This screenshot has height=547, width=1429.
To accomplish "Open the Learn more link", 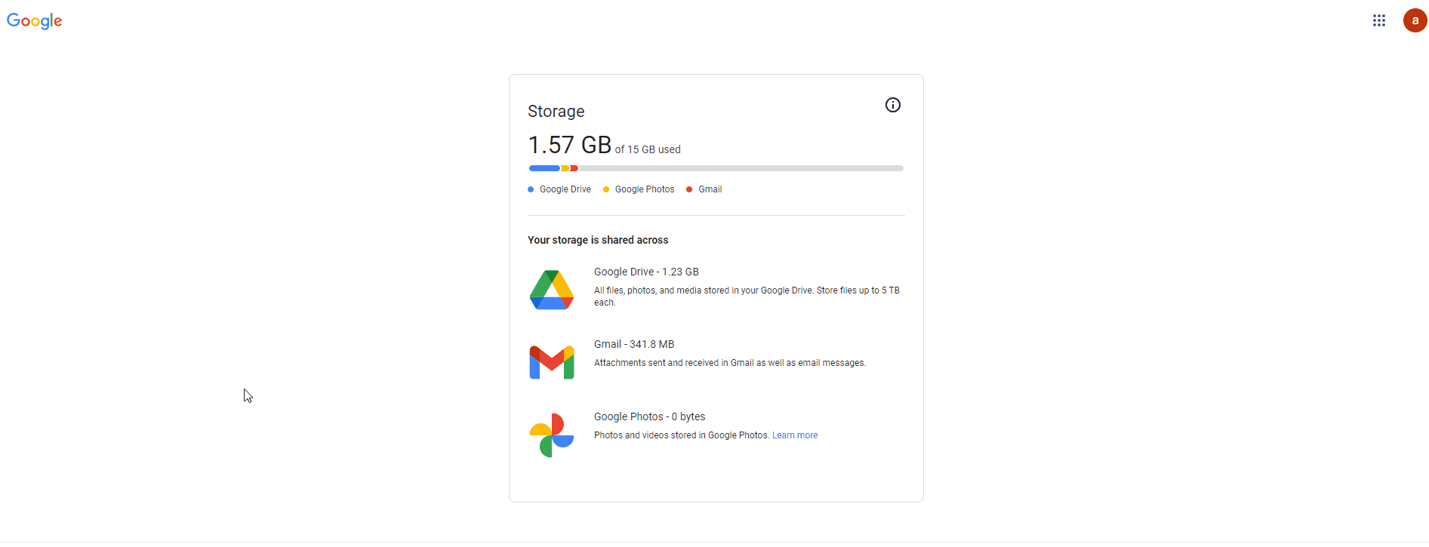I will (x=795, y=435).
